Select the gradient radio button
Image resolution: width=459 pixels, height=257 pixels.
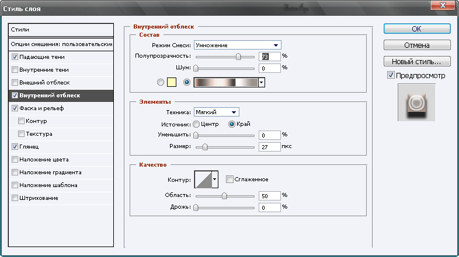[187, 83]
